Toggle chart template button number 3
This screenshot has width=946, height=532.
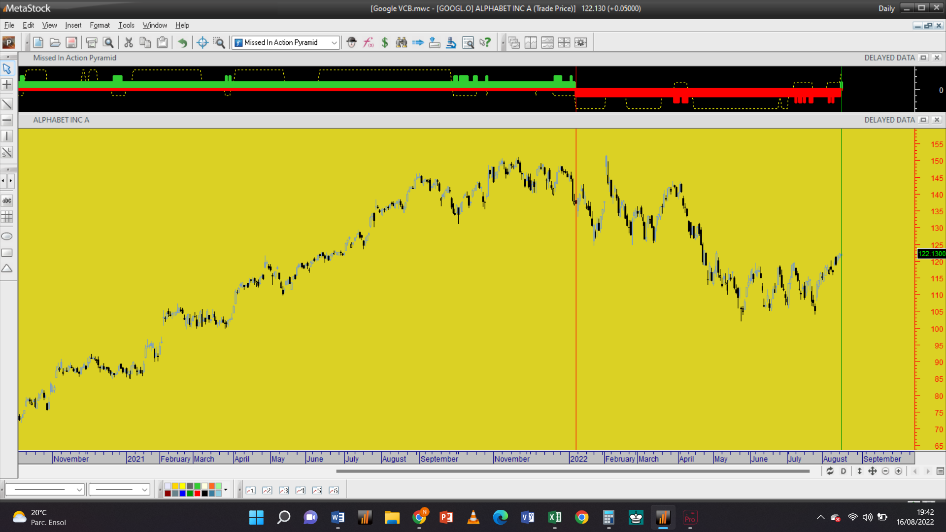click(284, 490)
